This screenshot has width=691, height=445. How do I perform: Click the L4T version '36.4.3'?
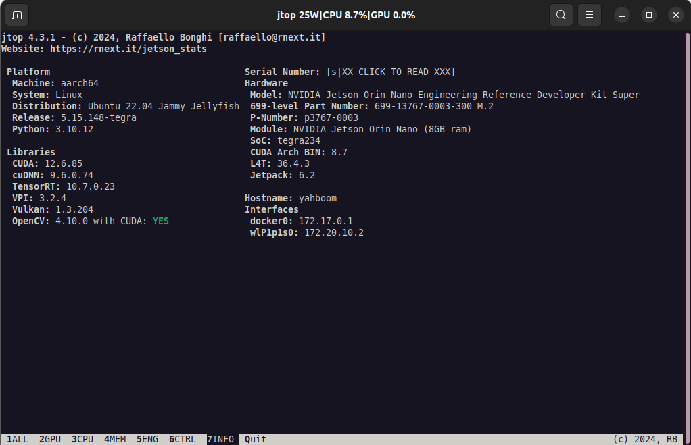click(x=293, y=163)
